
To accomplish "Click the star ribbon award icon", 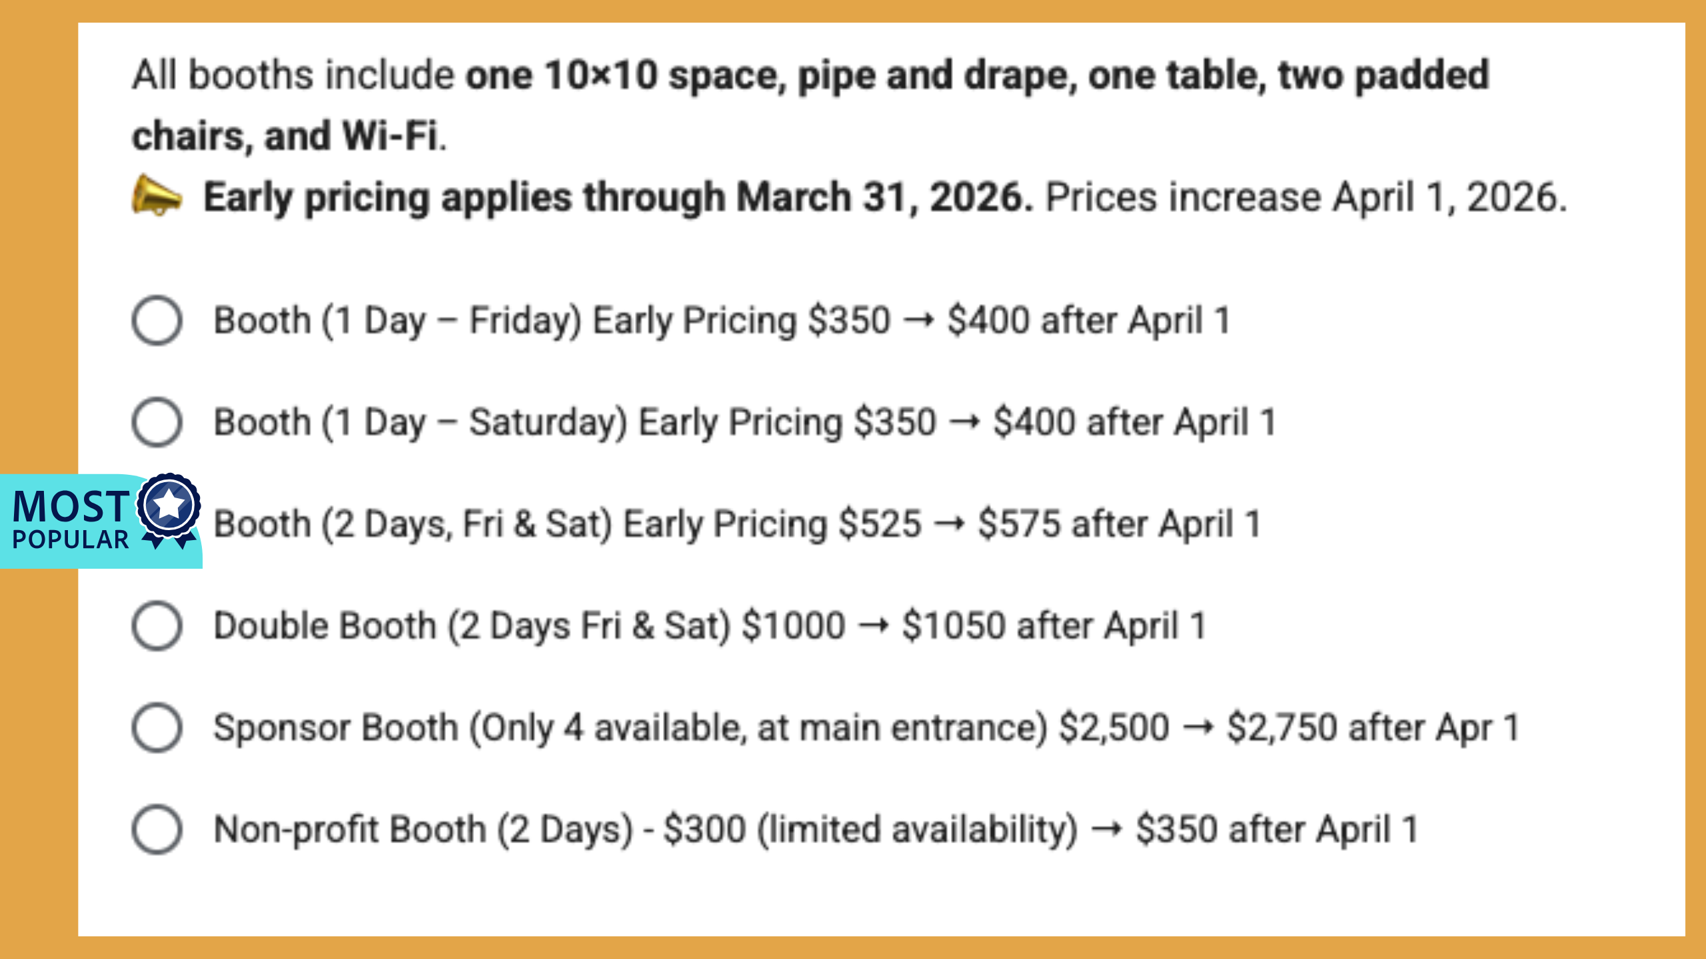I will (169, 511).
